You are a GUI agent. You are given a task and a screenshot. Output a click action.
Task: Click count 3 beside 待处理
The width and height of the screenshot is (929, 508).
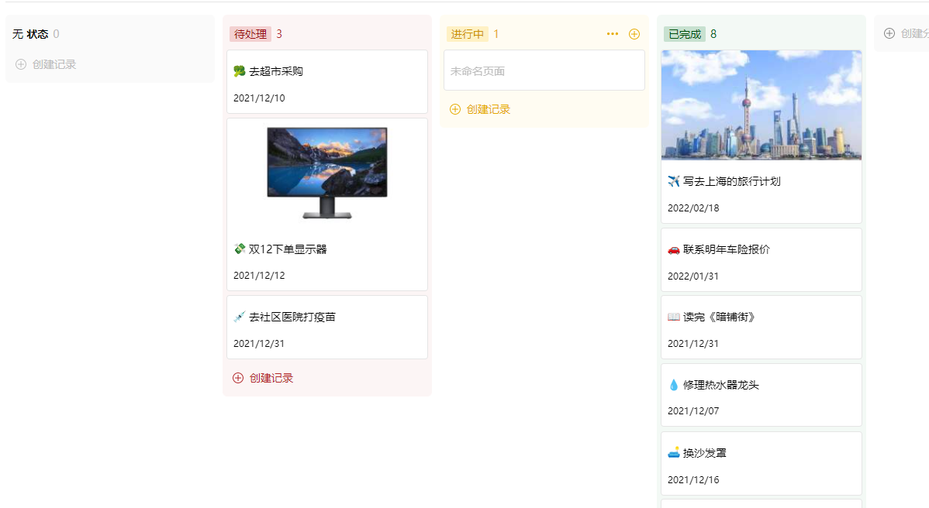click(279, 34)
